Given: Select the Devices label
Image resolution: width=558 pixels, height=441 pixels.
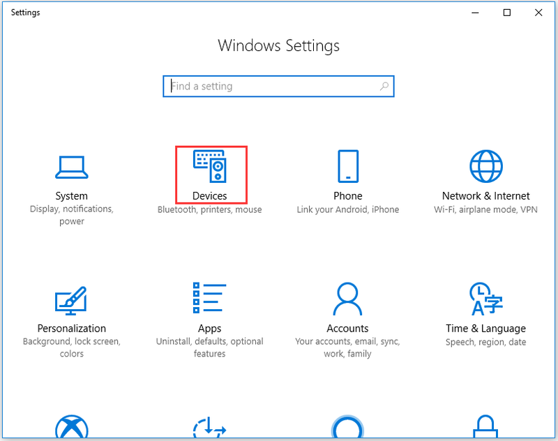Looking at the screenshot, I should click(210, 196).
